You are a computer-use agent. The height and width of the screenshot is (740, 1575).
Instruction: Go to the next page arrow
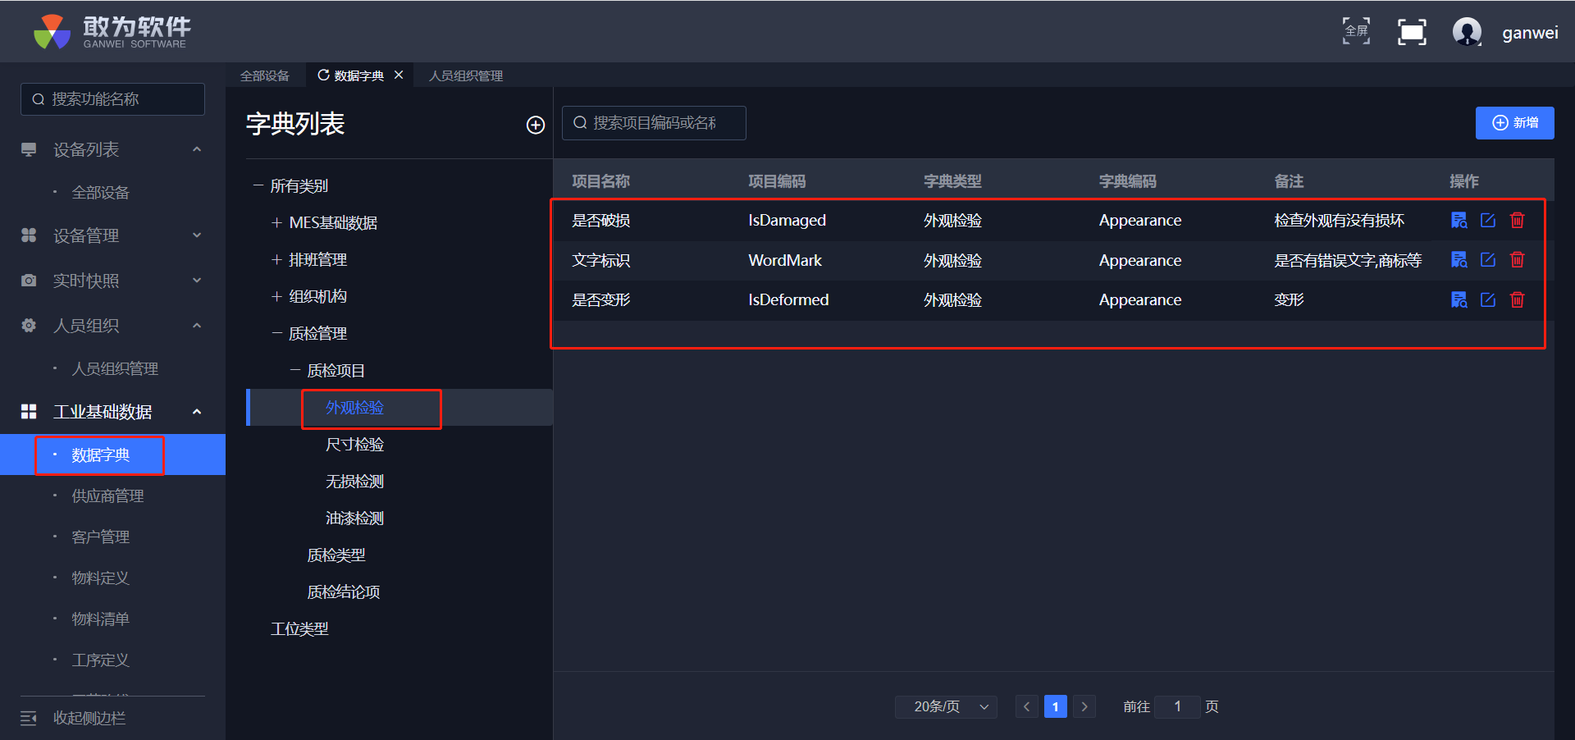click(1084, 706)
